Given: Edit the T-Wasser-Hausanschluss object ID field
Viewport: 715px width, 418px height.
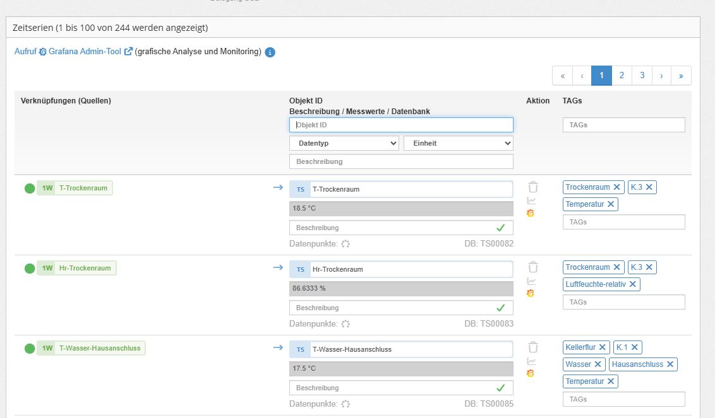Looking at the screenshot, I should [412, 350].
